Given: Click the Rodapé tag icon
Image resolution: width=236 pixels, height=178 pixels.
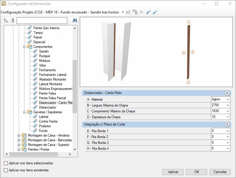Looking at the screenshot, I should coord(35,56).
